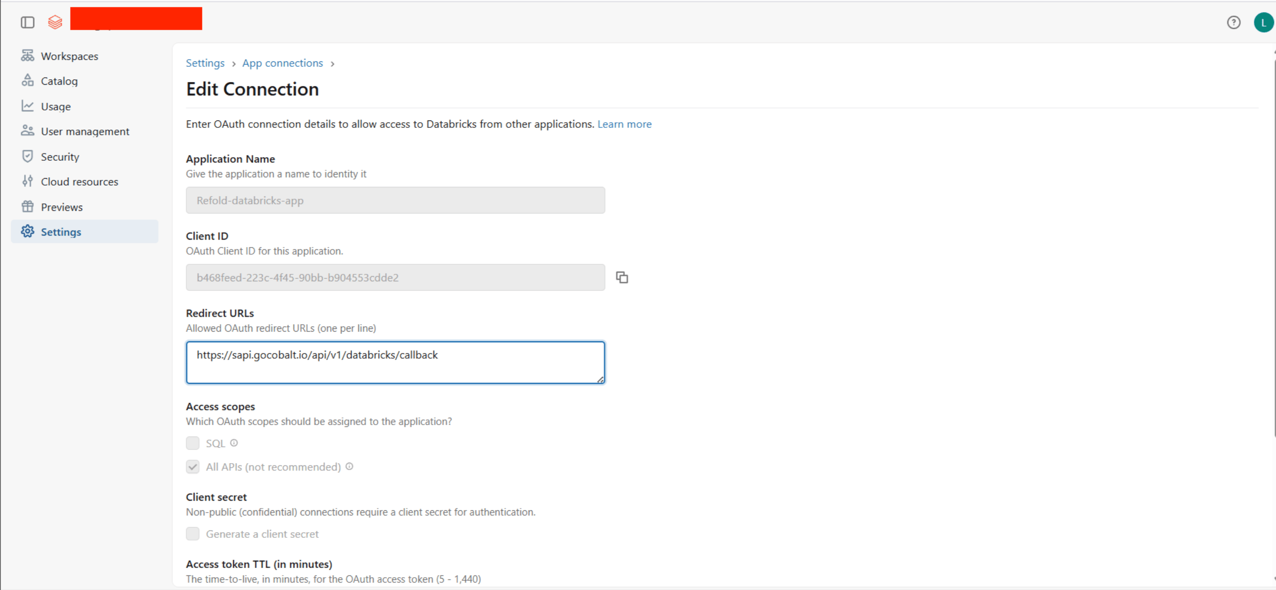Image resolution: width=1276 pixels, height=590 pixels.
Task: Click the Security shield icon
Action: pyautogui.click(x=27, y=156)
